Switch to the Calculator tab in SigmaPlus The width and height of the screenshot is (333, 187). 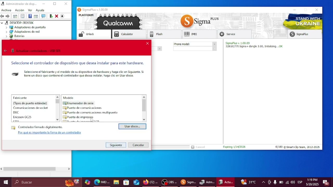pos(129,34)
